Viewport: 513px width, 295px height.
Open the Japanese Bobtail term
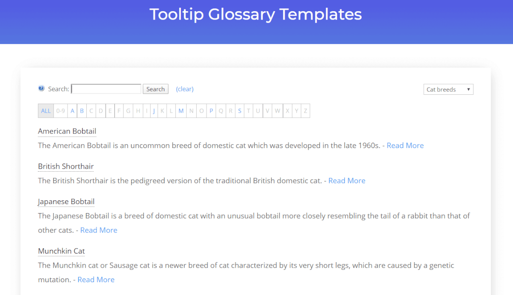coord(66,202)
